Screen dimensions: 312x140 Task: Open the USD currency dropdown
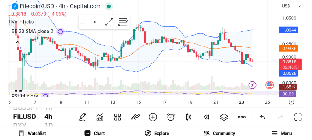point(291,6)
